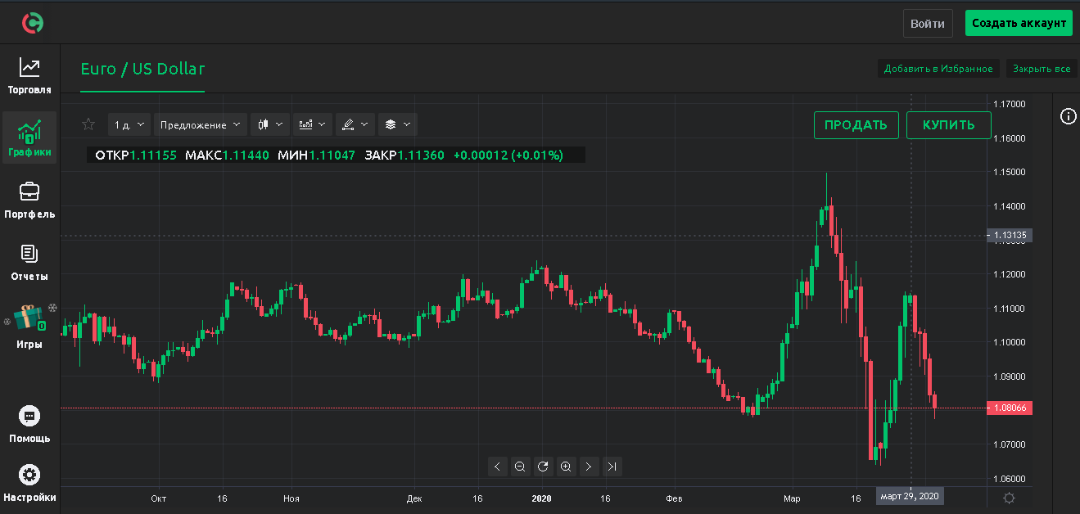The height and width of the screenshot is (514, 1080).
Task: Open the Отчеты section
Action: point(29,263)
